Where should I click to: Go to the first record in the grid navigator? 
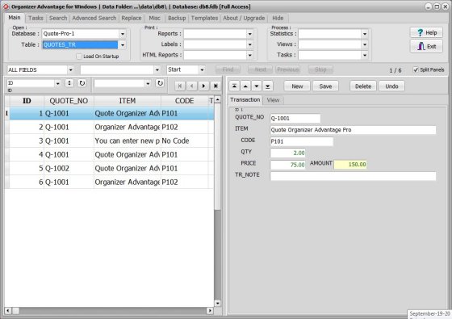pyautogui.click(x=180, y=86)
